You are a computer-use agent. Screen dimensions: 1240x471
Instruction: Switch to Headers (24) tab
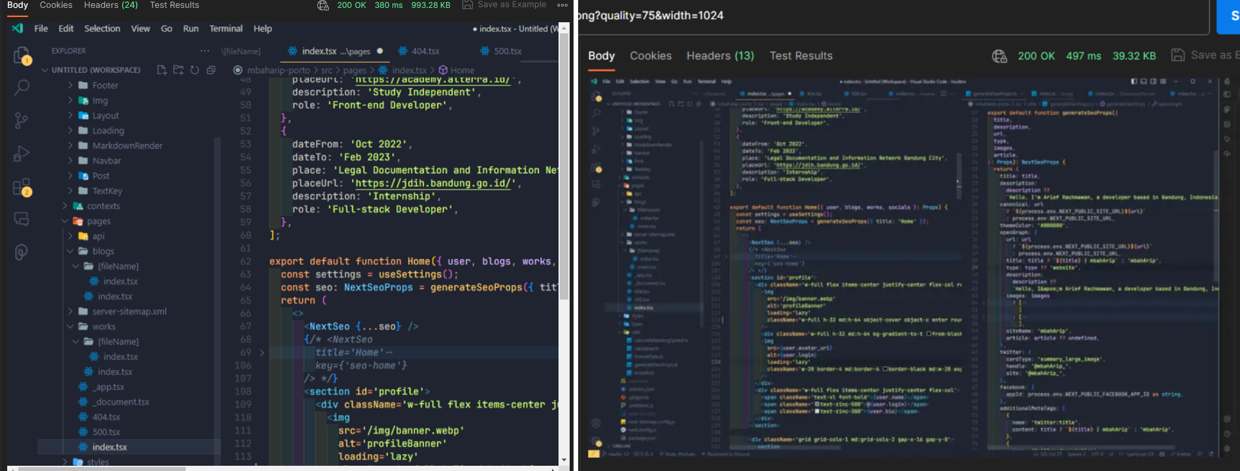[x=111, y=5]
